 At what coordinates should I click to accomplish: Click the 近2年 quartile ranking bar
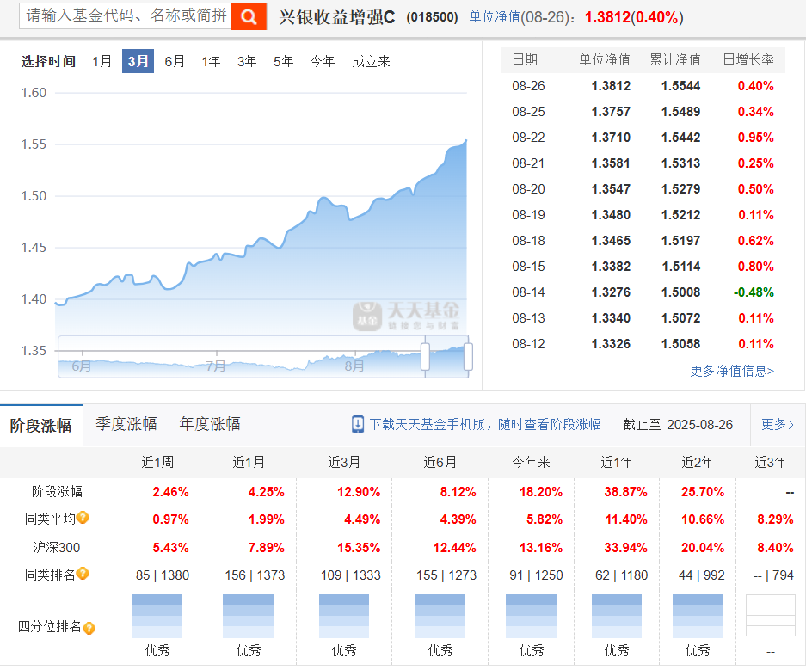click(698, 616)
